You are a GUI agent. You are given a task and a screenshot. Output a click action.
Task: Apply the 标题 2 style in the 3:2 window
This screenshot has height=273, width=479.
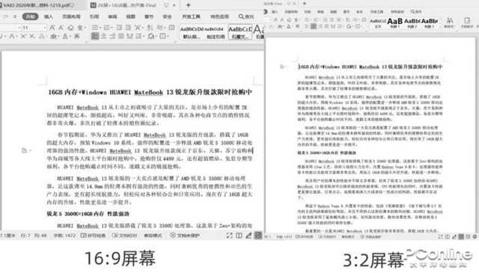point(412,23)
